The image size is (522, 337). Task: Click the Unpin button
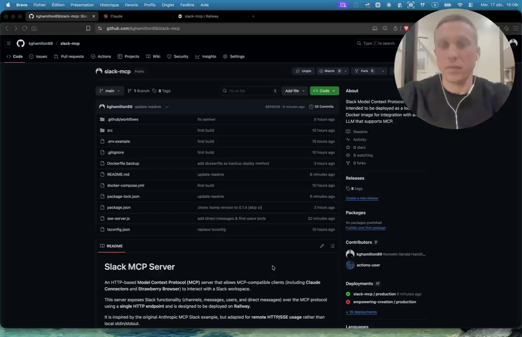[x=303, y=71]
